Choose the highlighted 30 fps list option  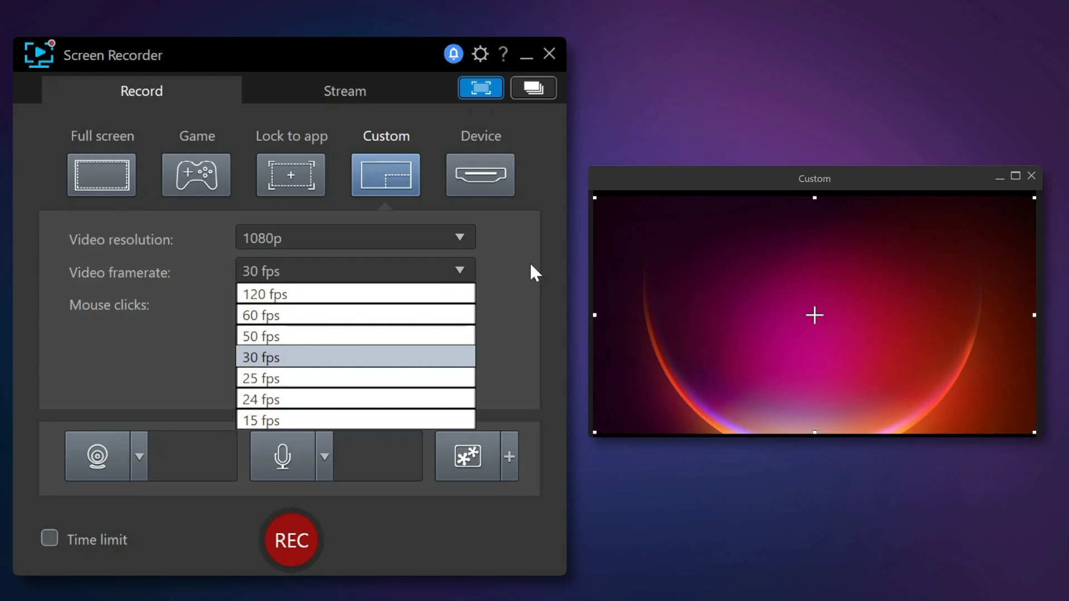click(x=356, y=357)
